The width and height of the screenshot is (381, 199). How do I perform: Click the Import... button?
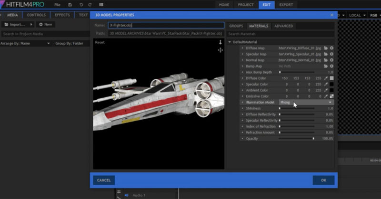coord(15,25)
